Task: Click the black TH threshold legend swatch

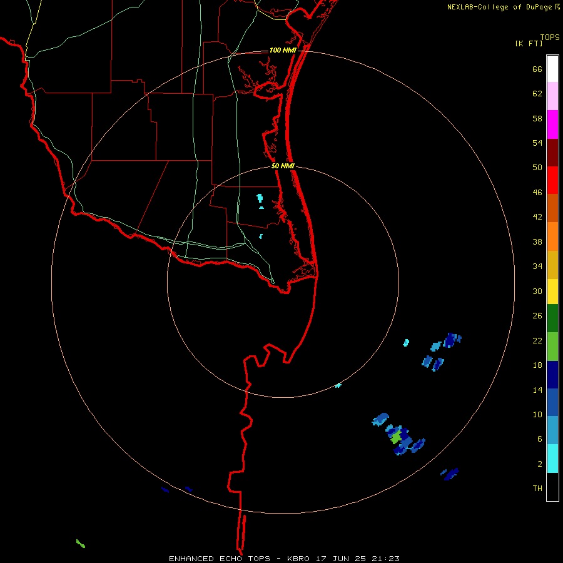Action: [552, 487]
